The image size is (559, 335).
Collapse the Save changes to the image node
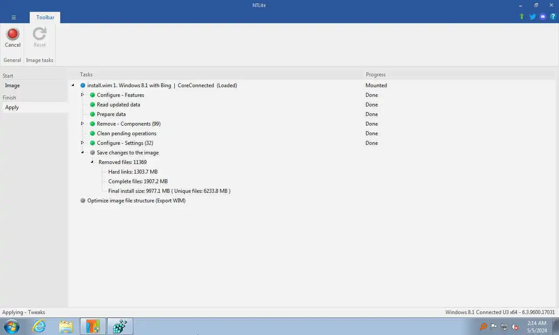coord(83,153)
